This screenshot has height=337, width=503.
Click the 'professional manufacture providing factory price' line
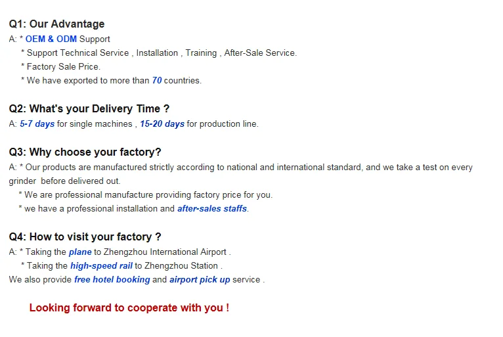(146, 195)
